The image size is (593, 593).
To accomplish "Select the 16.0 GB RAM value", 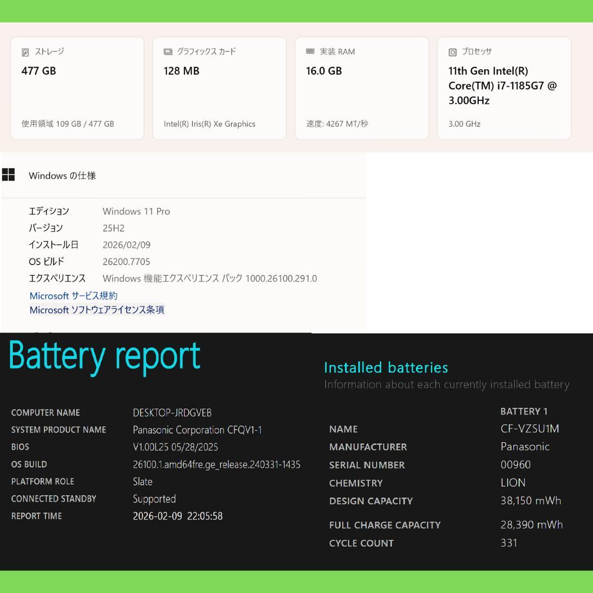I will [x=324, y=71].
